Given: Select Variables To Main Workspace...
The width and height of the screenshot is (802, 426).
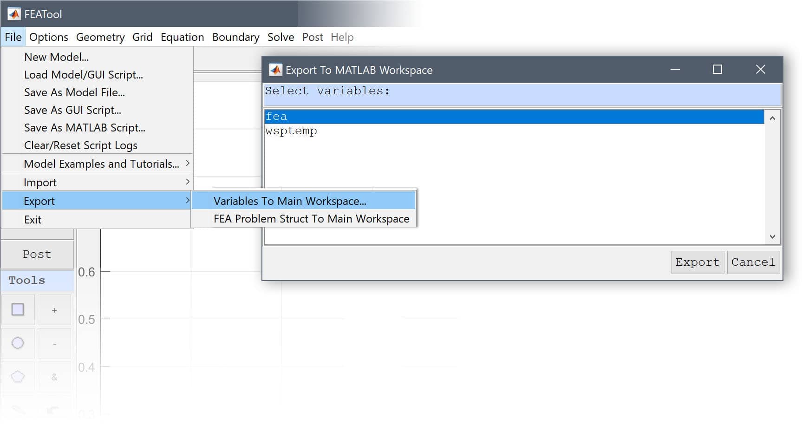Looking at the screenshot, I should click(x=304, y=201).
